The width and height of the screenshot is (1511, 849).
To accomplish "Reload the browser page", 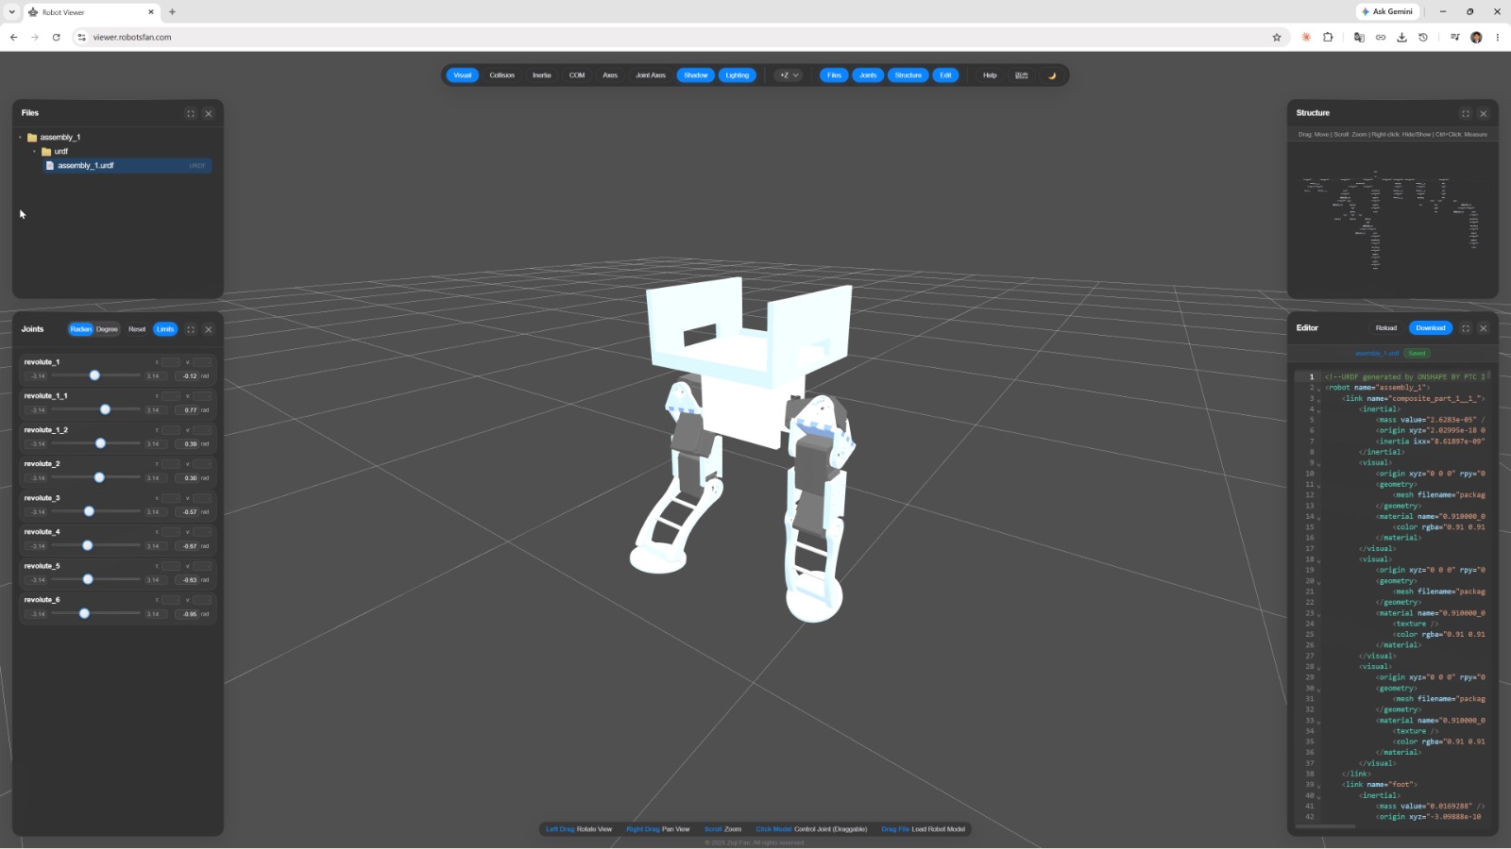I will click(57, 38).
